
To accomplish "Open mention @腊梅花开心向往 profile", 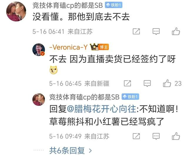I will 102,109.
